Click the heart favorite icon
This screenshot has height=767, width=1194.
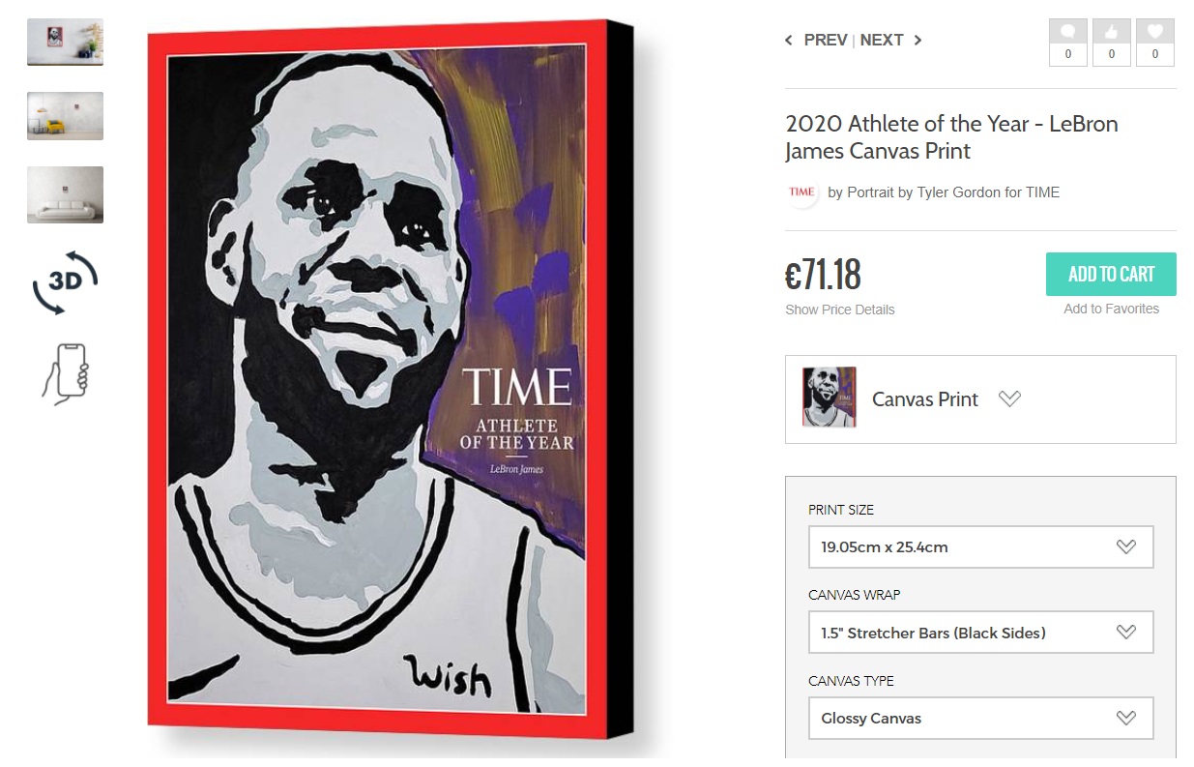[x=1155, y=31]
